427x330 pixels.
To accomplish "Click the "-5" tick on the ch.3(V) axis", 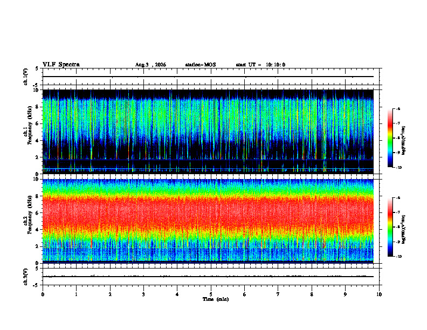I will (36, 285).
